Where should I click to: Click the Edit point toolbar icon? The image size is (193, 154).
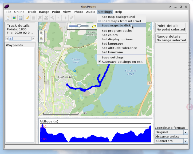pyautogui.click(x=33, y=18)
